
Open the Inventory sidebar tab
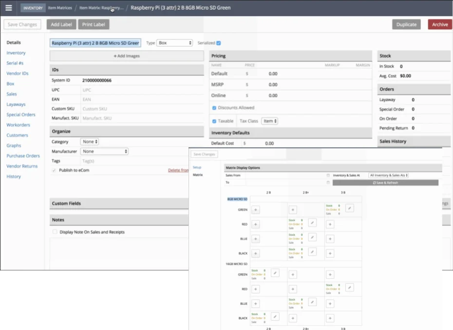[x=16, y=53]
